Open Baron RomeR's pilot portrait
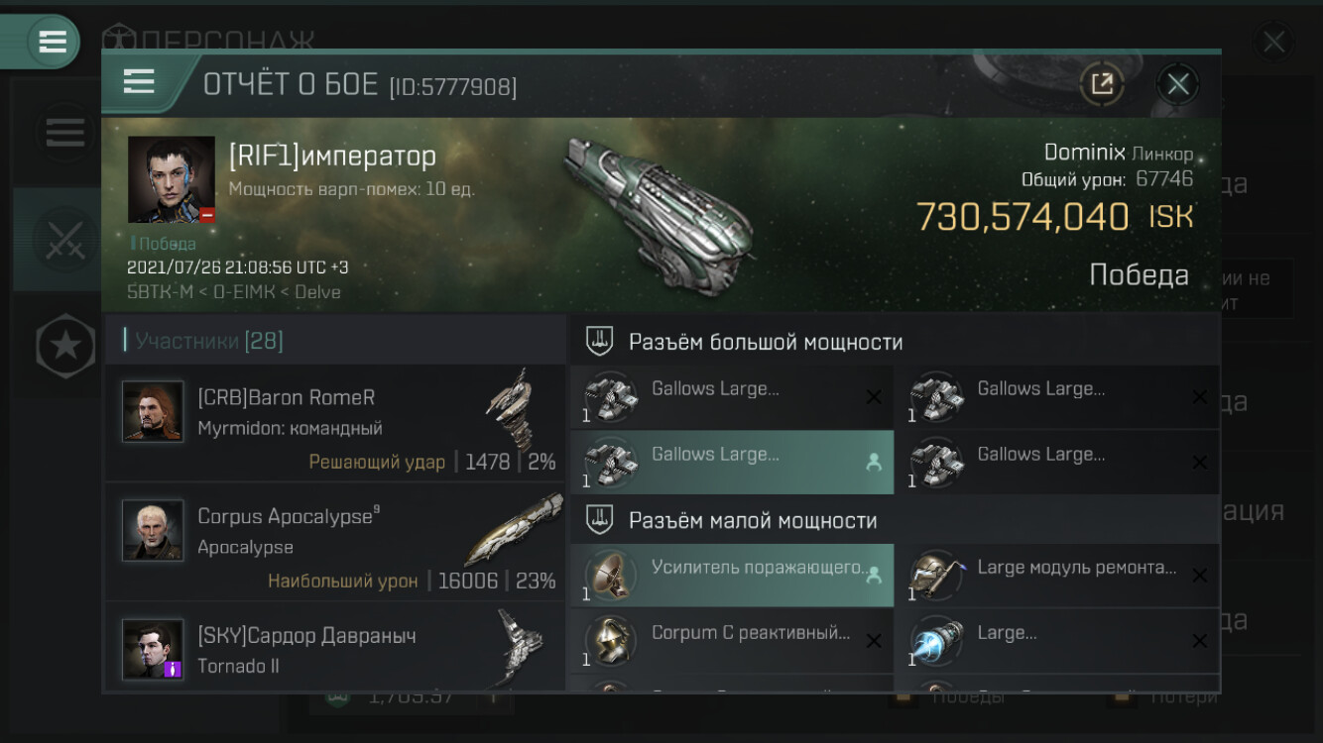Screen dimensions: 1323x743 (x=153, y=411)
